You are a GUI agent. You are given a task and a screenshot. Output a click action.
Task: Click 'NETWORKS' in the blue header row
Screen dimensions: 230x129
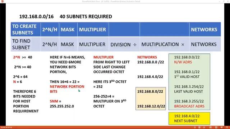tap(204, 29)
